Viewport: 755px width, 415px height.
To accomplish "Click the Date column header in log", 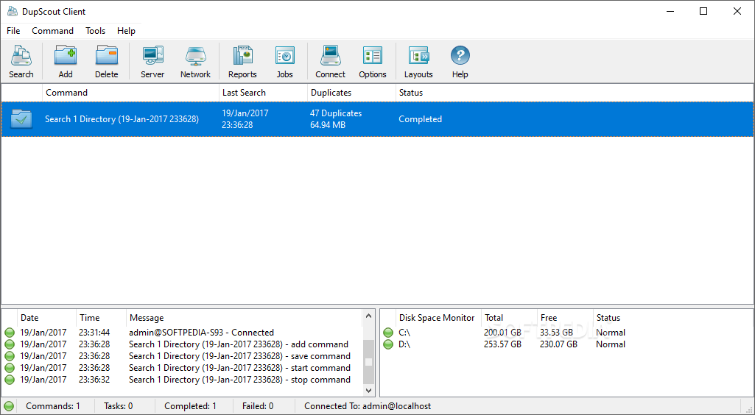I will [46, 318].
